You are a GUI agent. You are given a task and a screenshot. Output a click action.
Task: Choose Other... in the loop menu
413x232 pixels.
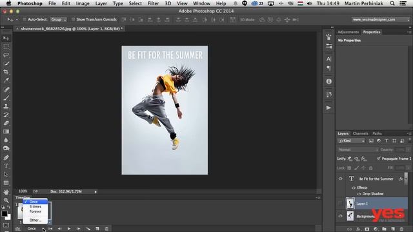tap(35, 220)
